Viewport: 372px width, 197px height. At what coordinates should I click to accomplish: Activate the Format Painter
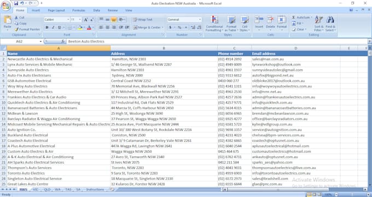point(27,29)
